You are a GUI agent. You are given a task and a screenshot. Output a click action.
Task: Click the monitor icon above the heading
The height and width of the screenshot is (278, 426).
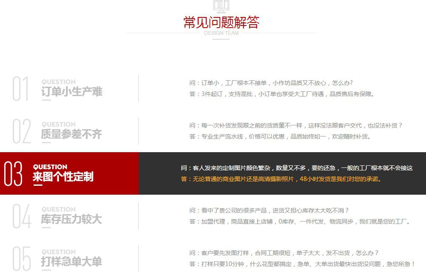tap(221, 6)
